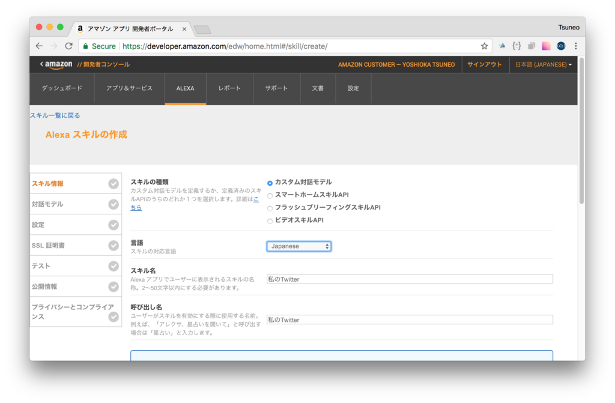Select スキル情報 in sidebar
Image resolution: width=615 pixels, height=403 pixels.
click(x=75, y=184)
